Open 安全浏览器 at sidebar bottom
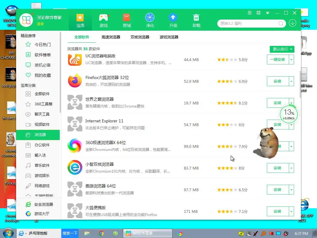This screenshot has height=238, width=317. tap(39, 205)
